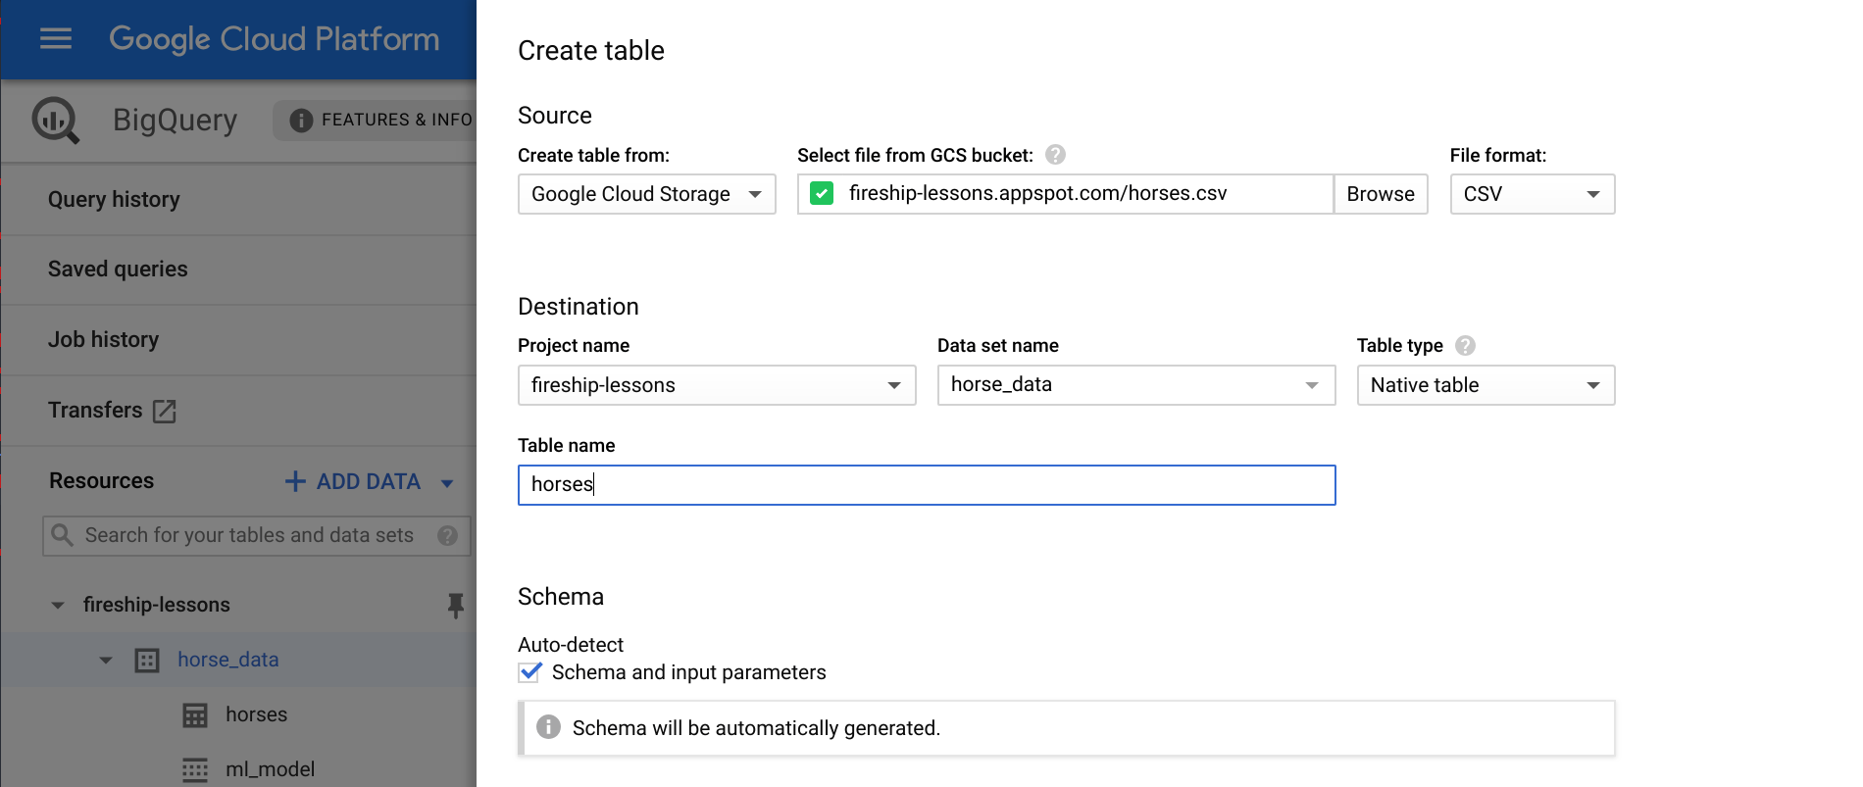Click the Table name input field

926,485
